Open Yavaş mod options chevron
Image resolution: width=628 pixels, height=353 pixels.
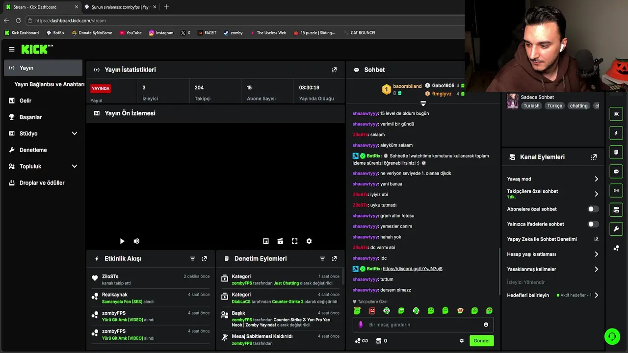pyautogui.click(x=596, y=179)
